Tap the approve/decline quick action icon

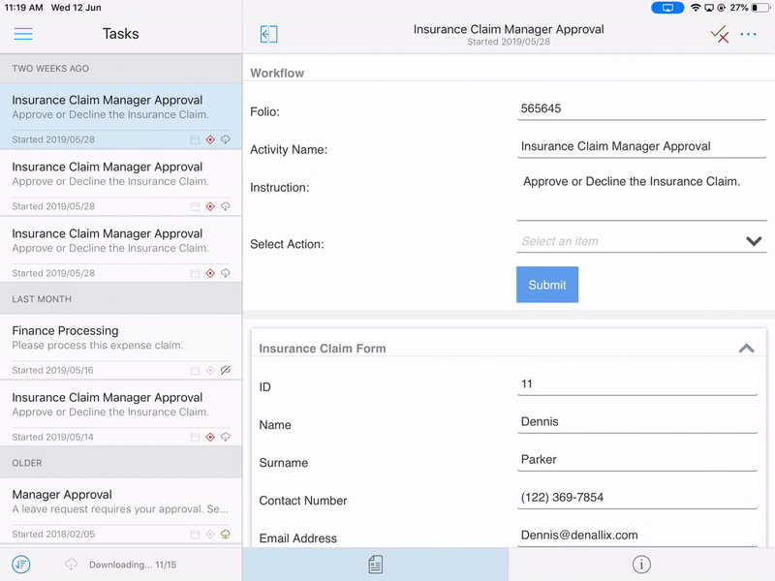click(x=719, y=35)
